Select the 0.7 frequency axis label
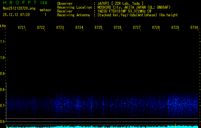 (3, 106)
